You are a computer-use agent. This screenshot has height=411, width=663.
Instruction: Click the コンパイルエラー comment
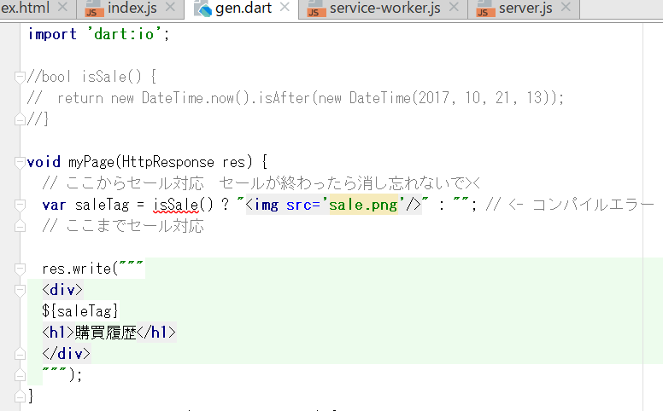(593, 205)
